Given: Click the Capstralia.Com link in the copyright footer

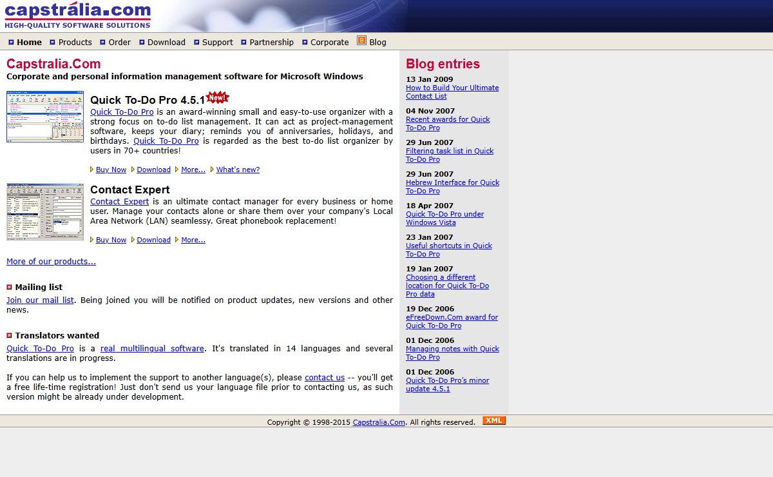Looking at the screenshot, I should click(x=379, y=422).
